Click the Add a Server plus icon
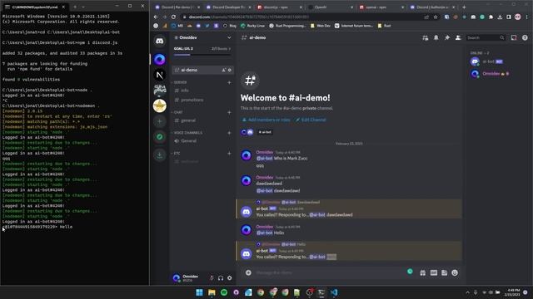The height and width of the screenshot is (299, 533). click(159, 121)
